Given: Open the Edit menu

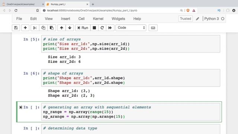Looking at the screenshot, I should 33,19.
